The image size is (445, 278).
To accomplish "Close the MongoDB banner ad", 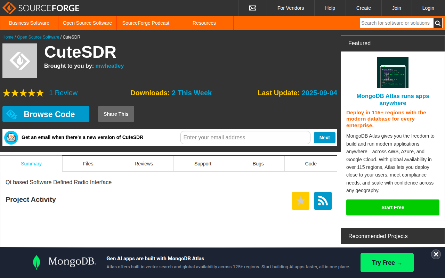I will coord(436,254).
